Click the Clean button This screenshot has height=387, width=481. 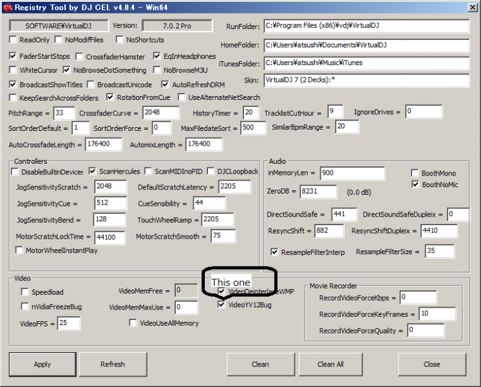[x=260, y=364]
